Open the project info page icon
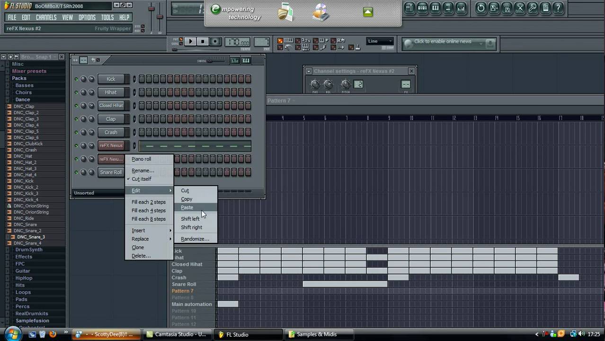 pyautogui.click(x=545, y=8)
